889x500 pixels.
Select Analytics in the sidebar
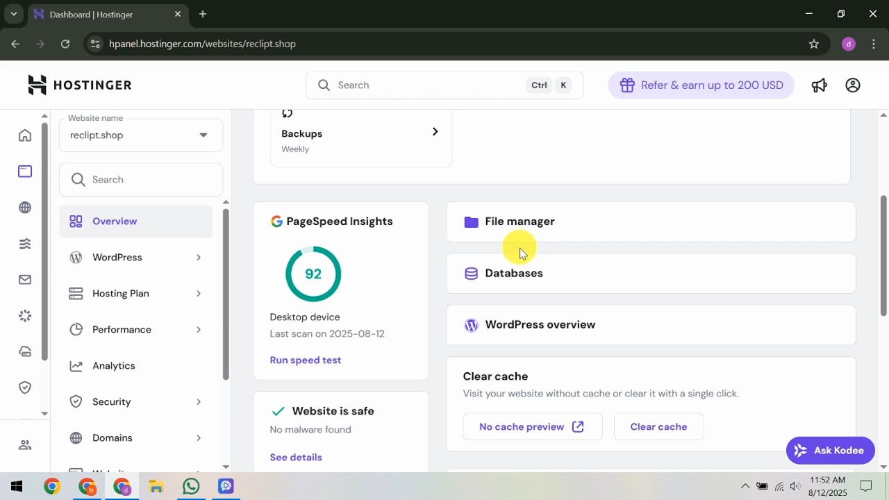pyautogui.click(x=136, y=366)
